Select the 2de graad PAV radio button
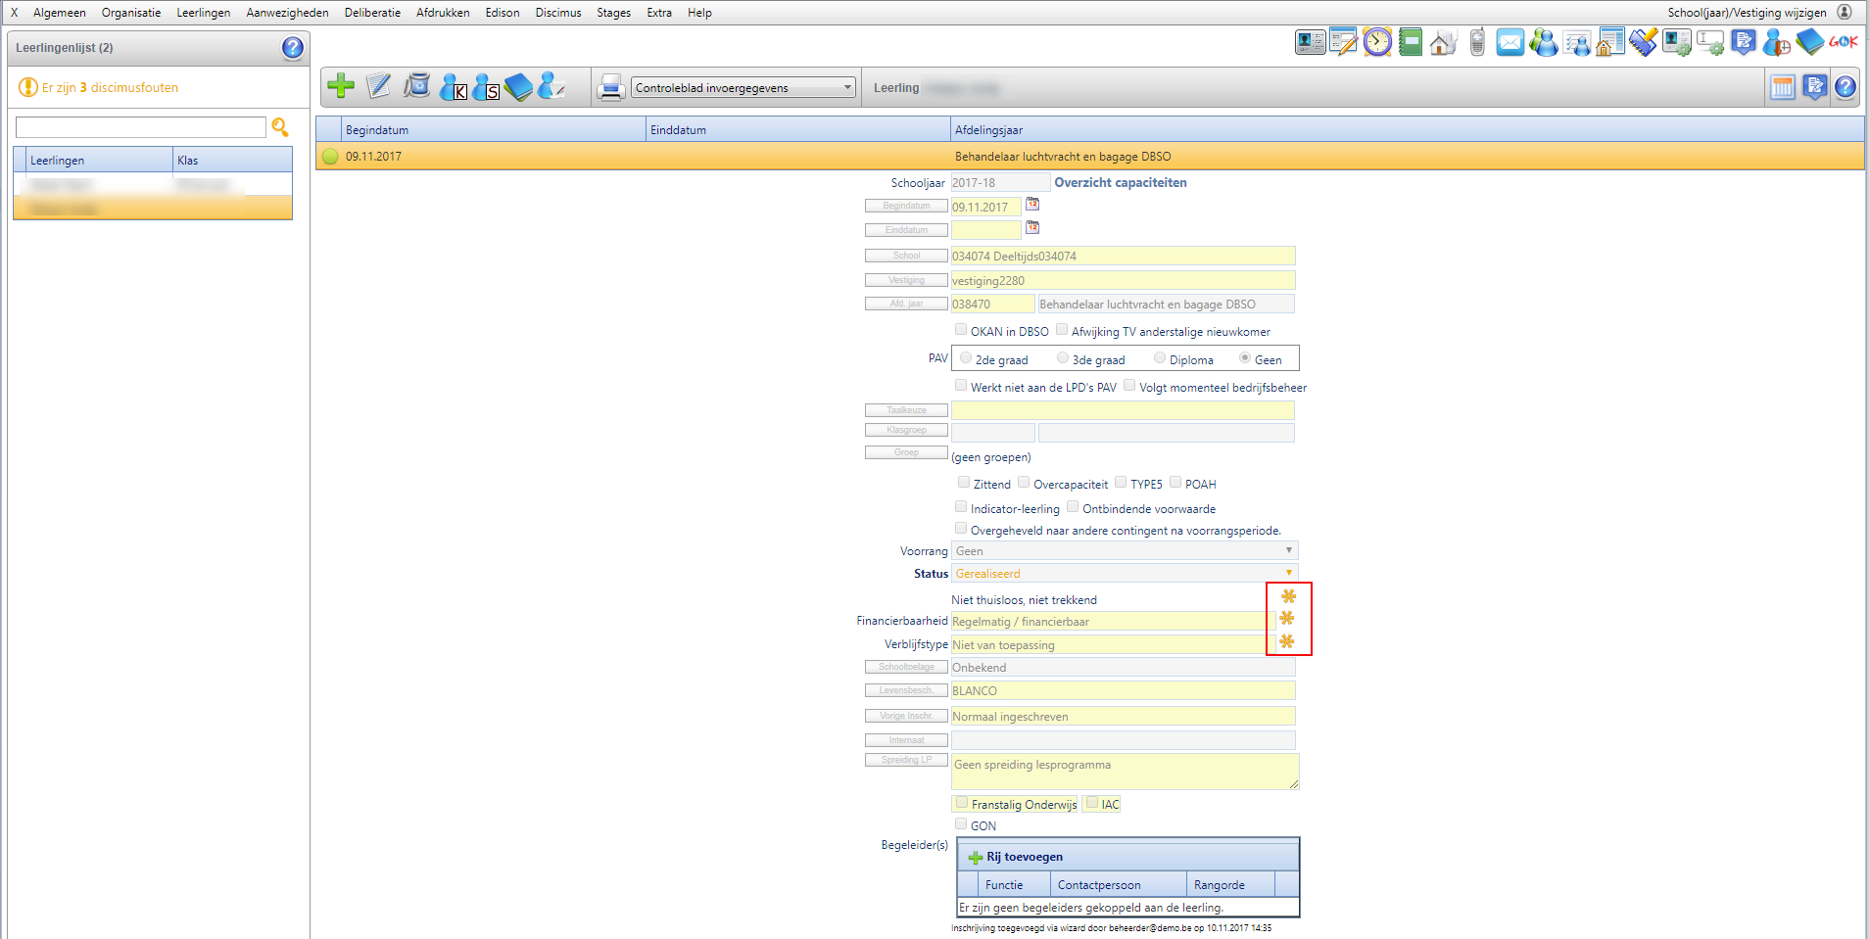This screenshot has width=1870, height=939. coord(966,358)
